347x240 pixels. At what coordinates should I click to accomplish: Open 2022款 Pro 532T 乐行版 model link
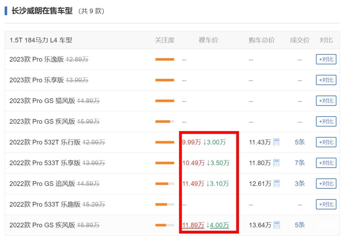click(45, 142)
